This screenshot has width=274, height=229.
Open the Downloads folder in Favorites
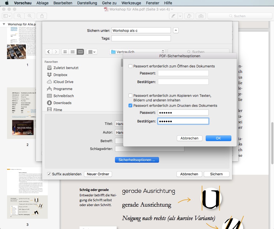(x=62, y=103)
